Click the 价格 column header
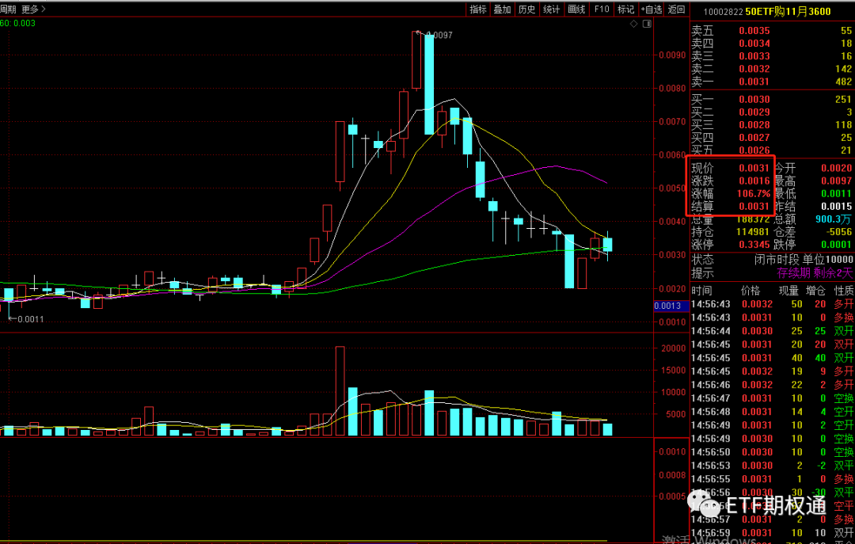The height and width of the screenshot is (544, 855). pyautogui.click(x=750, y=291)
